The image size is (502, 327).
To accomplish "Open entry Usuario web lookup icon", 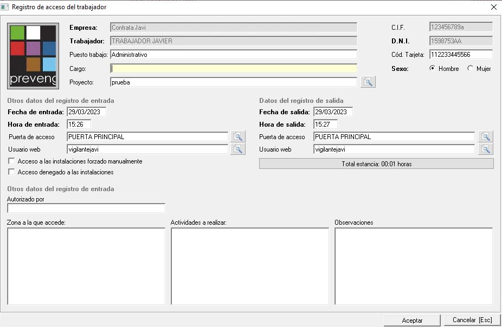I will 237,149.
